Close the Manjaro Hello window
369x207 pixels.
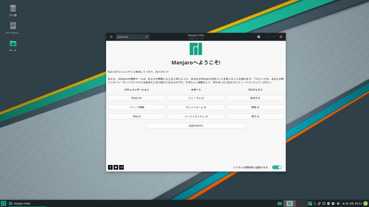pyautogui.click(x=281, y=37)
